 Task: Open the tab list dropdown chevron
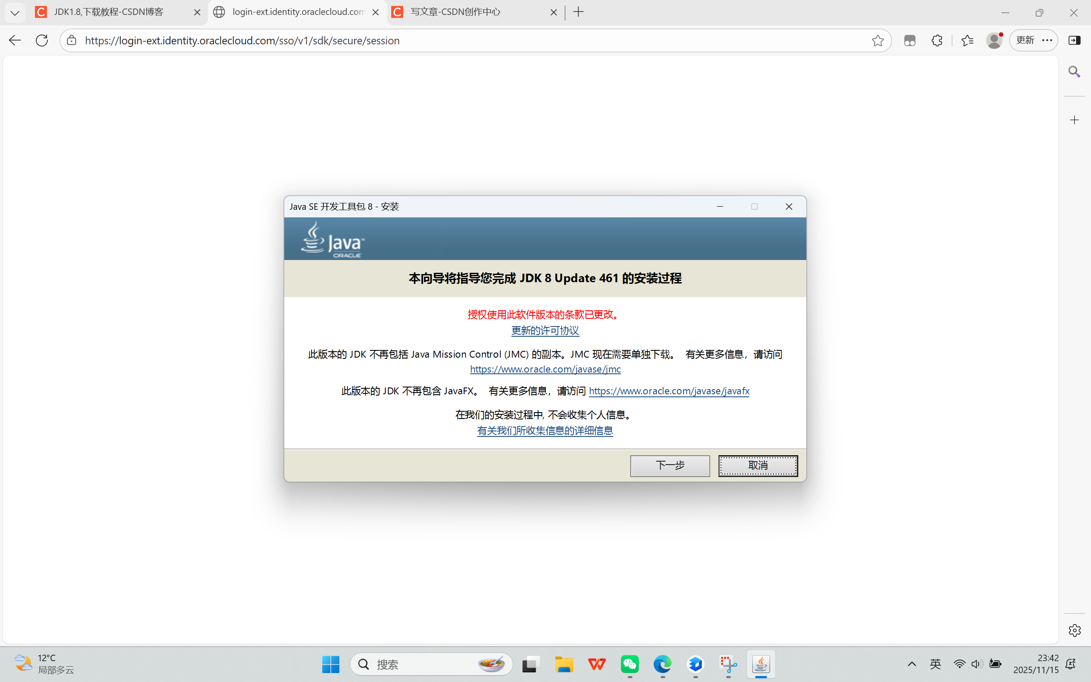(15, 12)
